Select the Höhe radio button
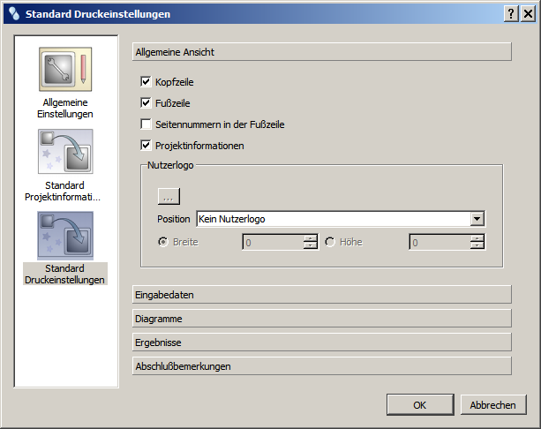This screenshot has height=429, width=541. 330,242
